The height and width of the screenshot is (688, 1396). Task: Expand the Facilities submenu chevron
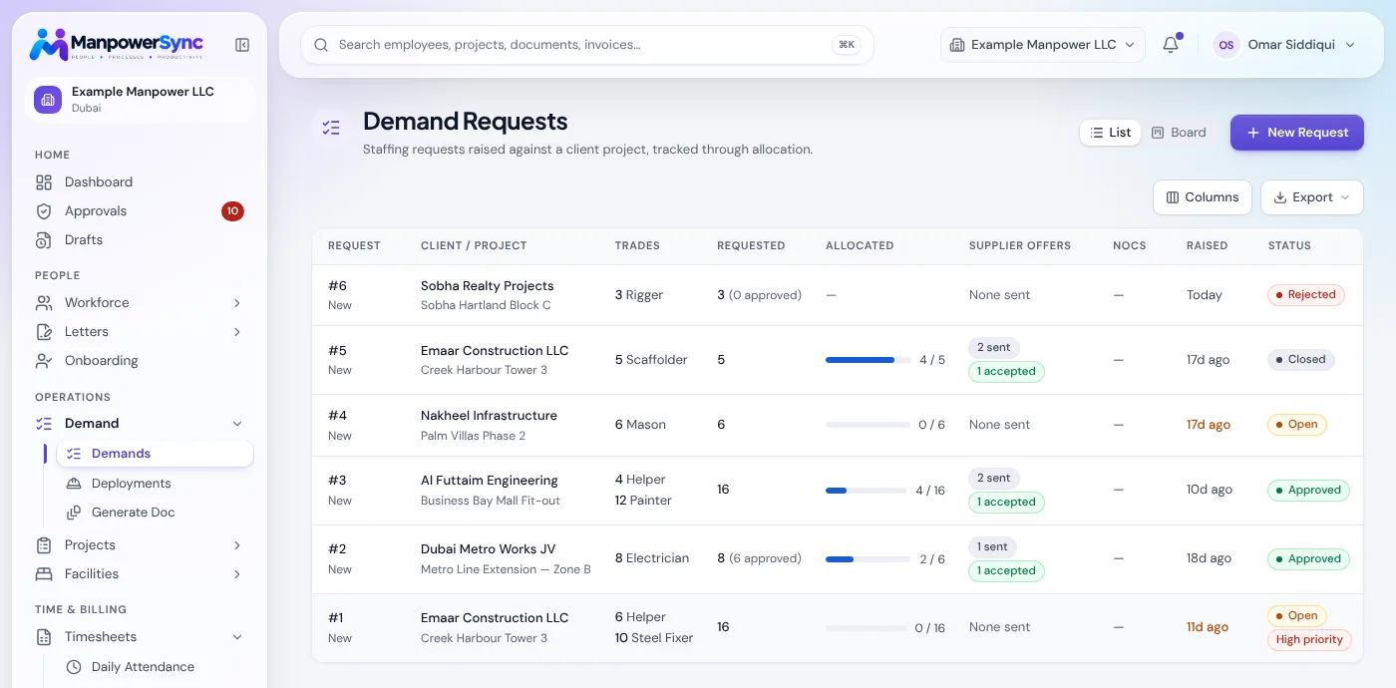[237, 574]
